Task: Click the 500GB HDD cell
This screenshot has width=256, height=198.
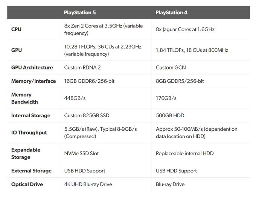Action: point(170,115)
